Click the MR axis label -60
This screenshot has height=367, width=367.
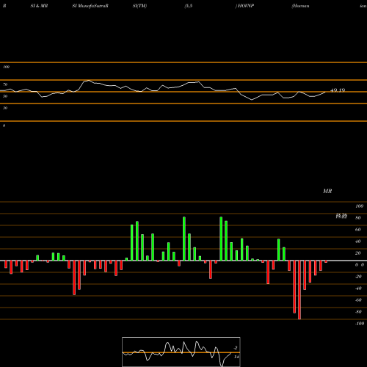(358, 300)
